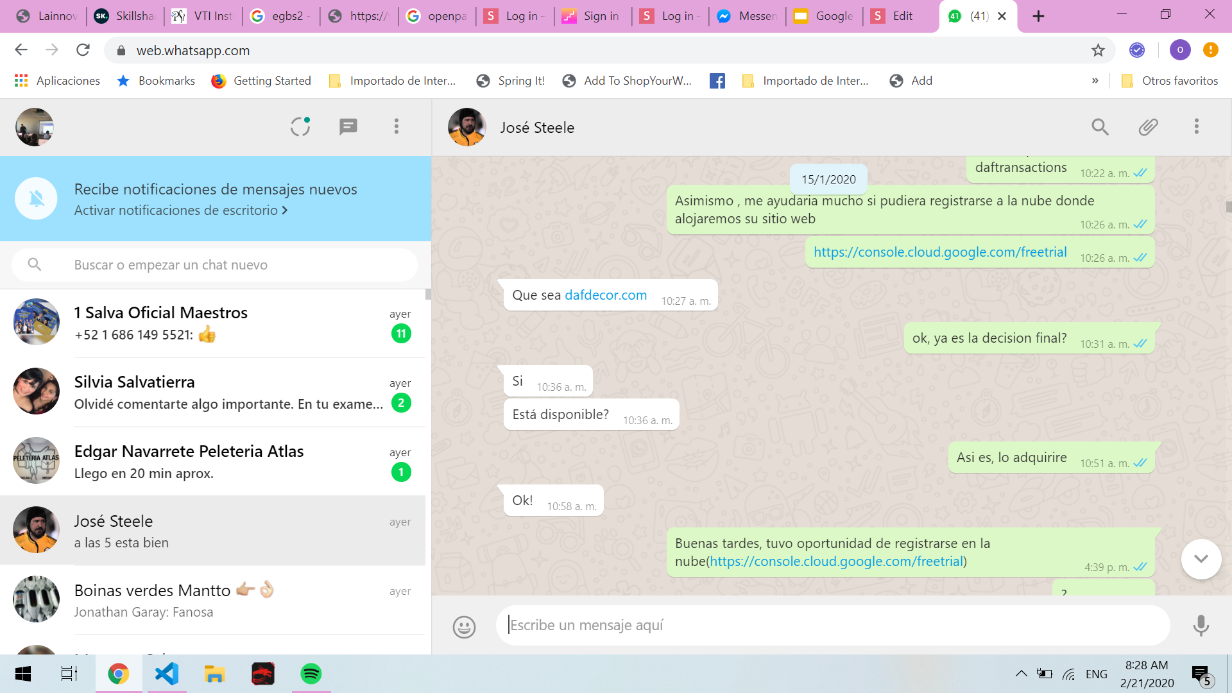This screenshot has width=1232, height=693.
Task: Search within José Steele conversation
Action: (1100, 127)
